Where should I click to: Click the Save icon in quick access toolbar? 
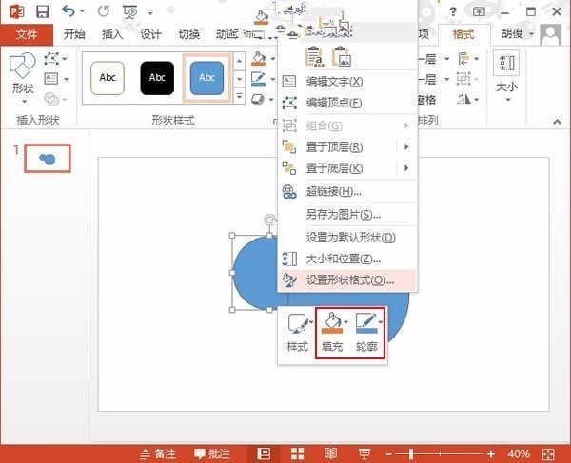coord(42,11)
